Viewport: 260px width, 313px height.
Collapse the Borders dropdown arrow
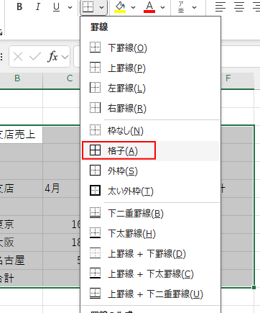[101, 7]
